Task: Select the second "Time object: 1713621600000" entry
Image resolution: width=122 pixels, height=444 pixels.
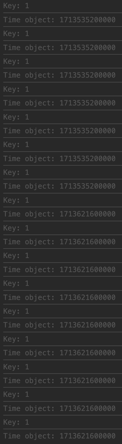Action: pyautogui.click(x=59, y=242)
